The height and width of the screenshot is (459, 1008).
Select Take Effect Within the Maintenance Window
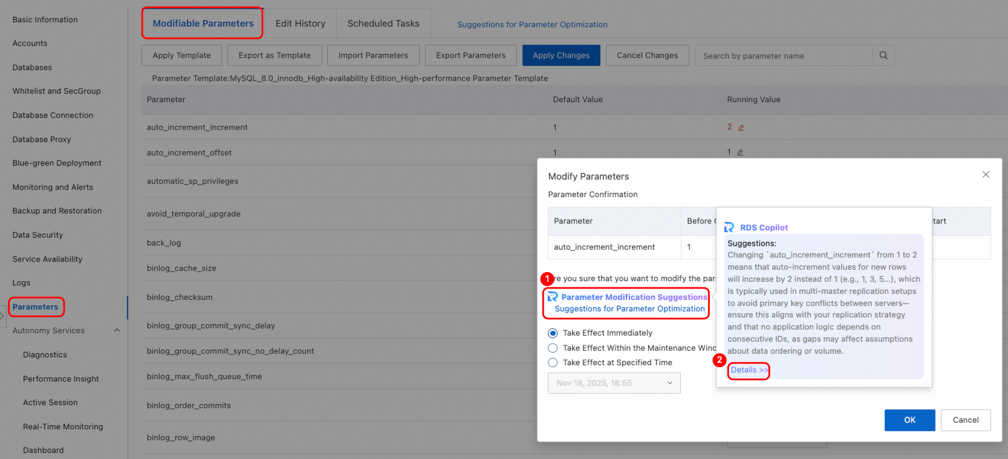coord(553,348)
